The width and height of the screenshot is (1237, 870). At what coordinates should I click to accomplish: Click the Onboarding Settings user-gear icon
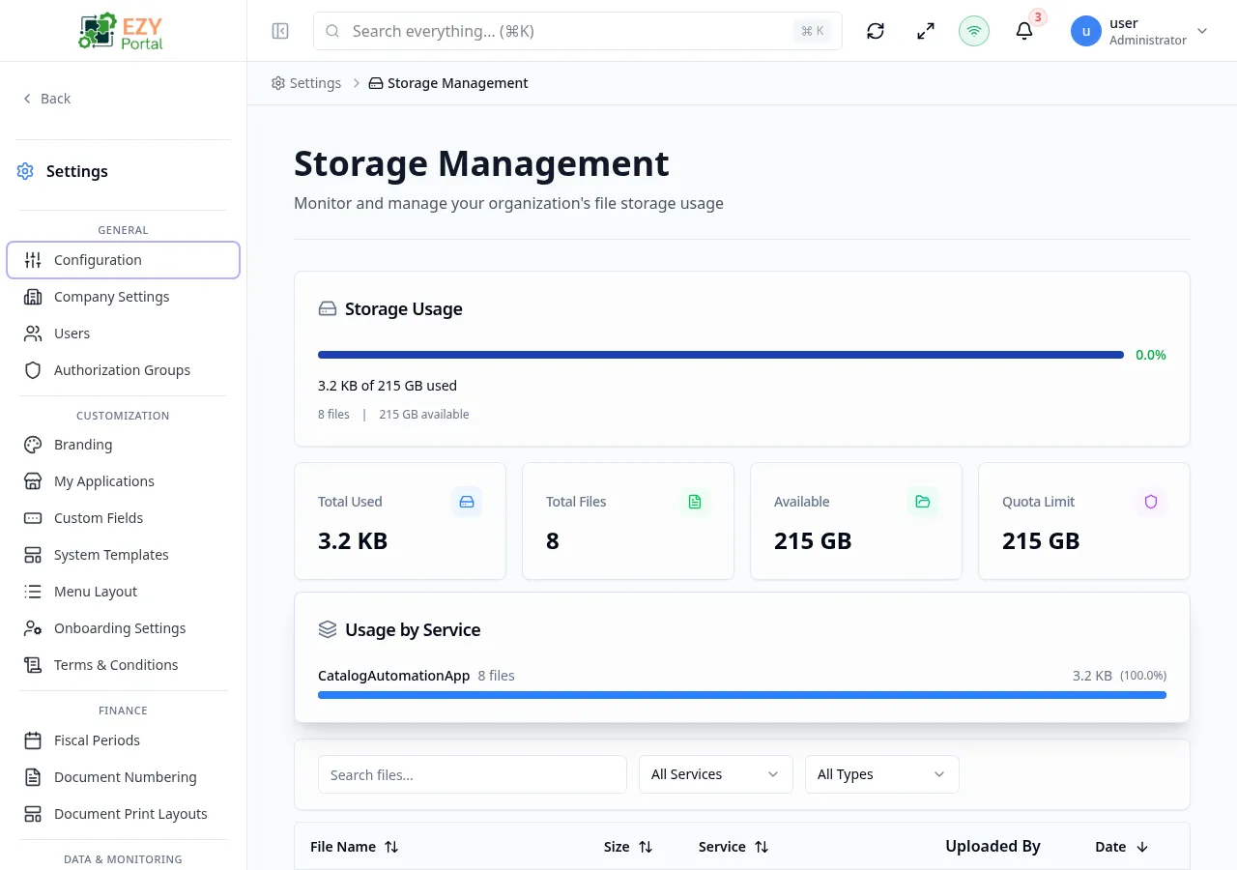pyautogui.click(x=33, y=628)
